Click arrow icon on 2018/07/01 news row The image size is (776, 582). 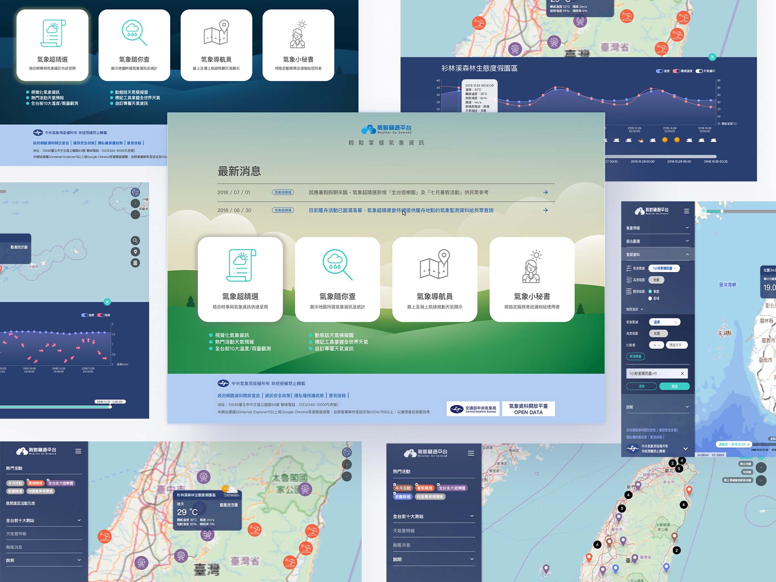click(545, 192)
